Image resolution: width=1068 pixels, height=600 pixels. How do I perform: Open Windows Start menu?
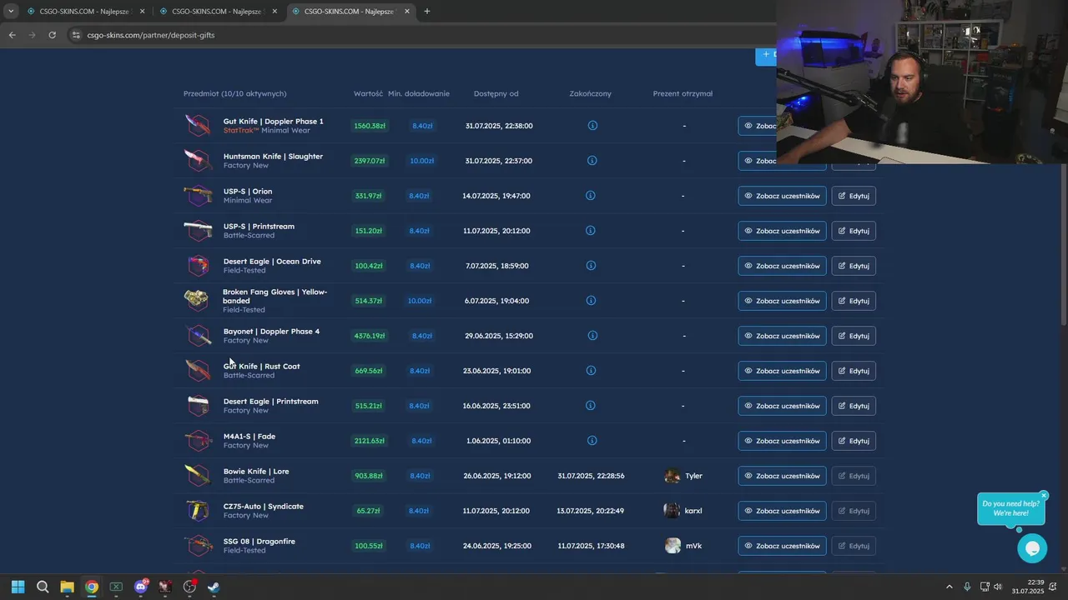click(x=18, y=587)
